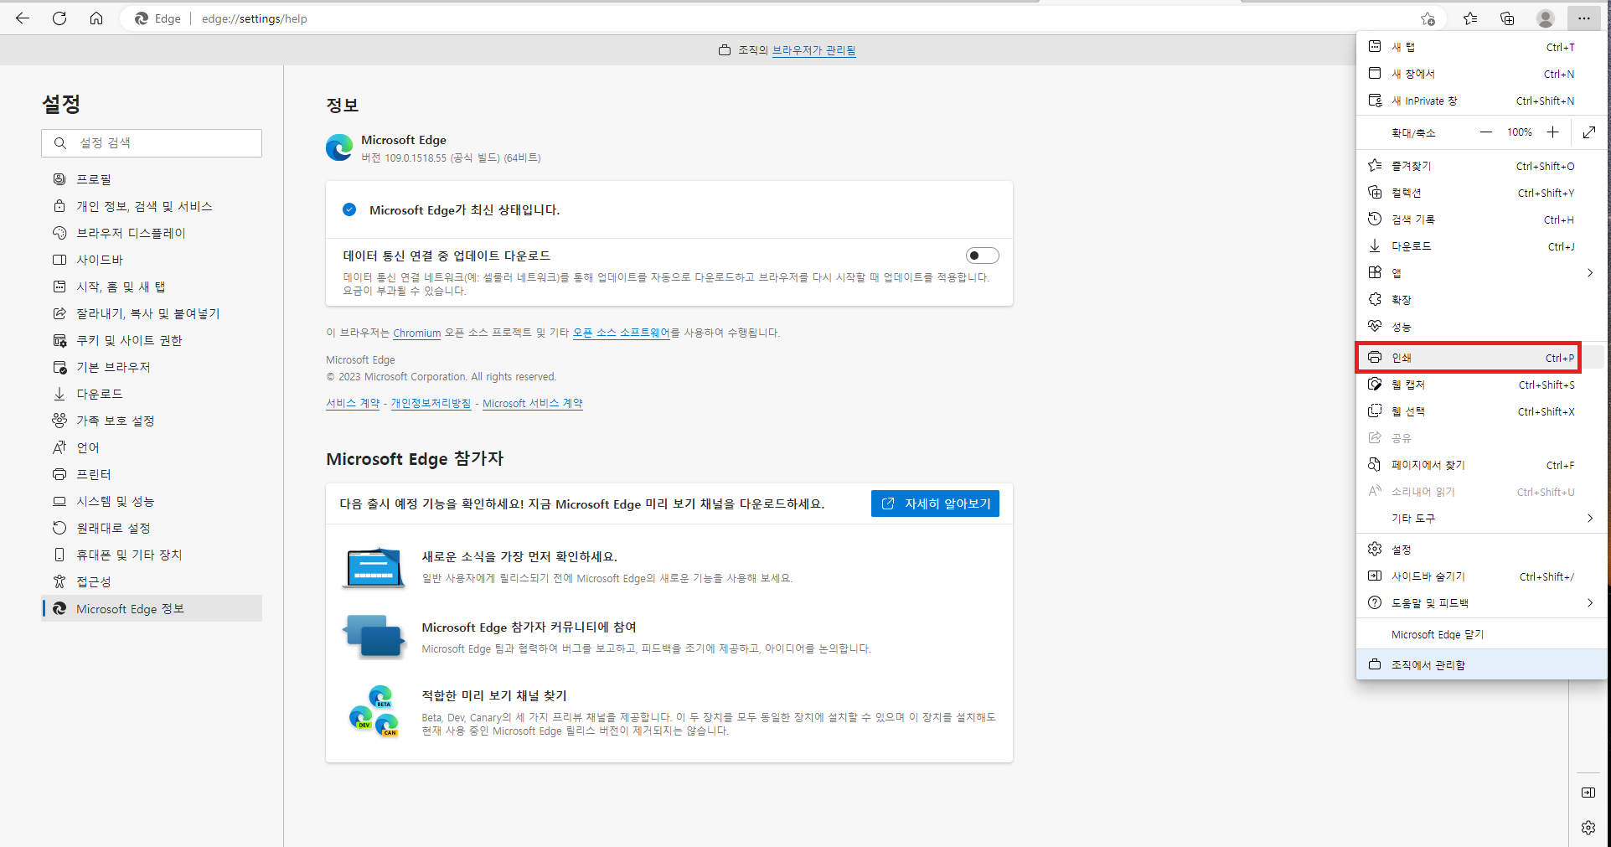
Task: Open 잘라내기, 복사 및 붙여넣기 section
Action: click(152, 313)
